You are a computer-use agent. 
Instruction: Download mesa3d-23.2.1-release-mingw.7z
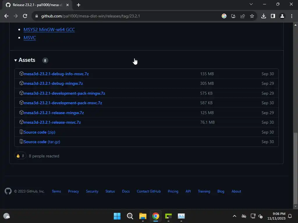tap(54, 113)
